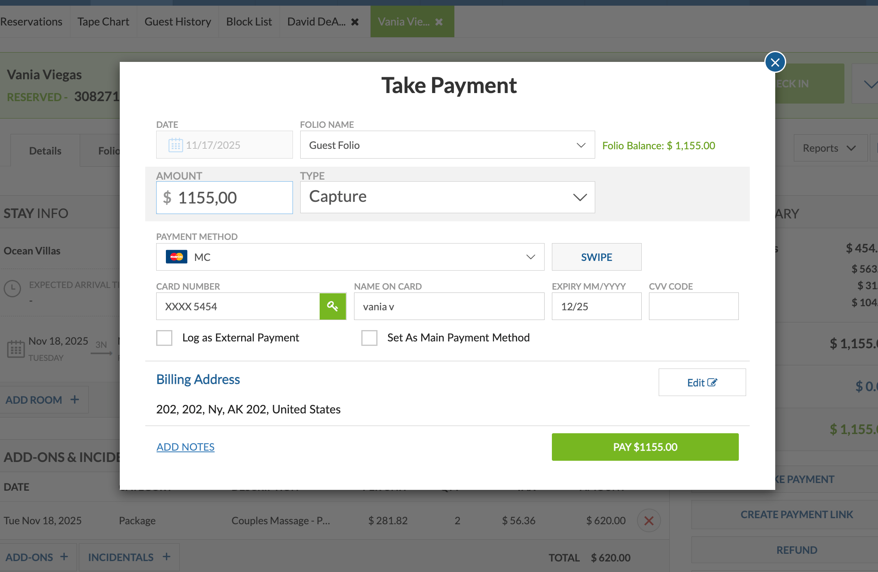Close the Vania Vie... tab with its X
This screenshot has width=878, height=572.
(439, 22)
